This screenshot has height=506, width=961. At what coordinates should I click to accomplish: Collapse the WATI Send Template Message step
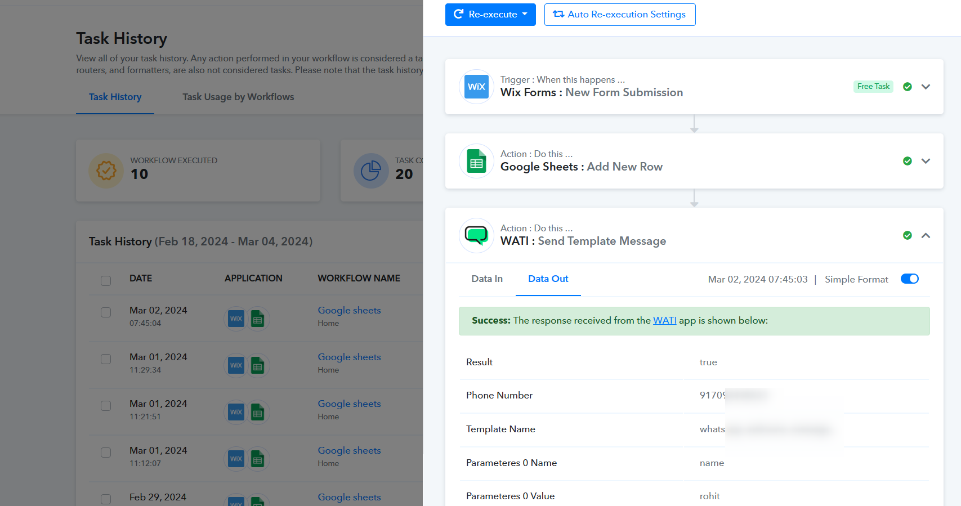[x=926, y=235]
